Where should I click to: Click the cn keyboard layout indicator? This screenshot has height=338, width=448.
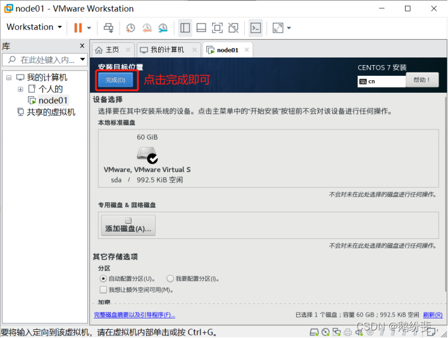point(382,81)
